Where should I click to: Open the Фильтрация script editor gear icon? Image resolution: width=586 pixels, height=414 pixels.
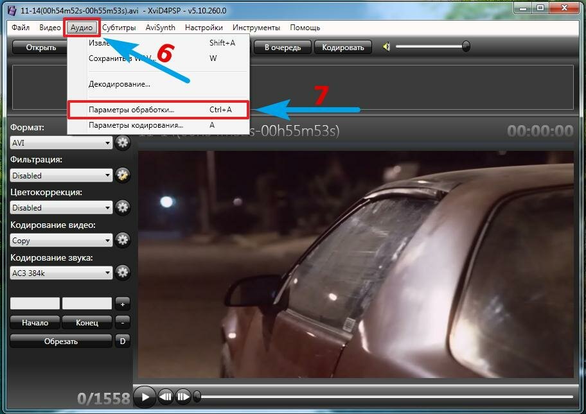click(x=123, y=175)
